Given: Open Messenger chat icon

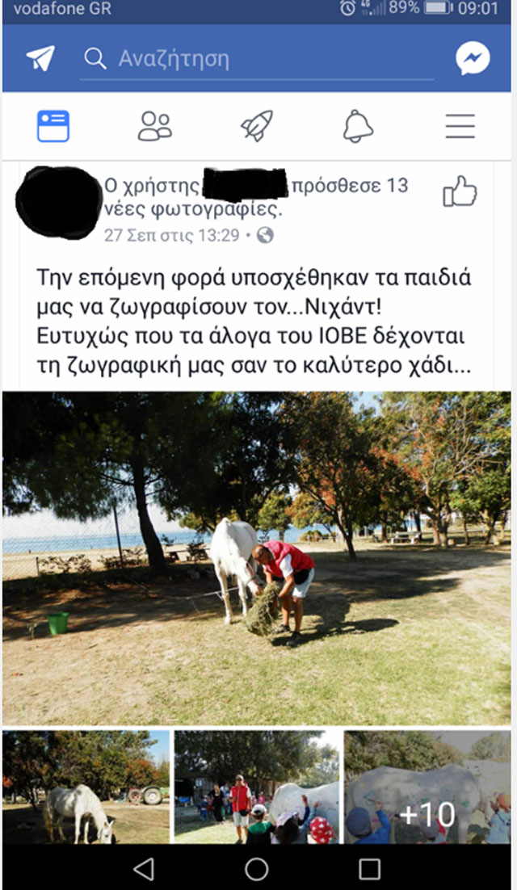Looking at the screenshot, I should (473, 58).
